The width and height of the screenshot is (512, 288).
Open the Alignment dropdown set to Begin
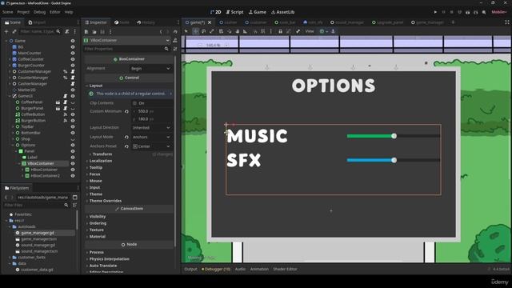151,69
